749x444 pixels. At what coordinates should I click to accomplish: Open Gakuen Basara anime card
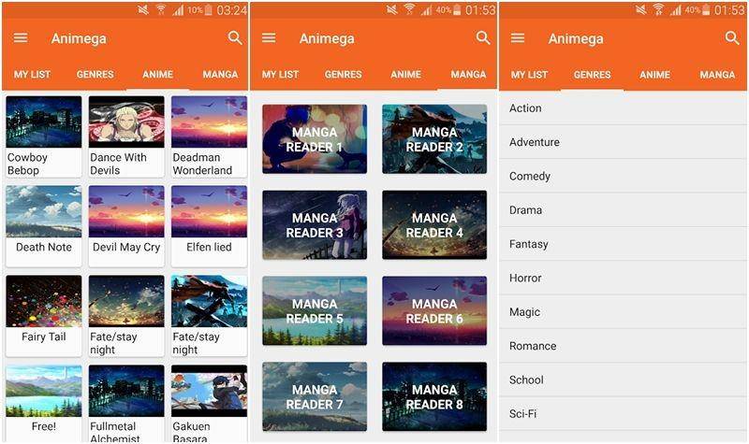pos(209,404)
